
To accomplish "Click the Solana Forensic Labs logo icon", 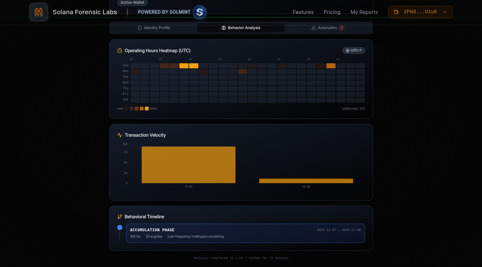I will point(38,12).
